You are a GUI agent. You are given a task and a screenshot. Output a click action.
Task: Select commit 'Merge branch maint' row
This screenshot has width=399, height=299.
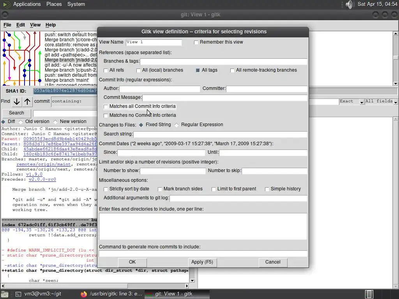click(67, 80)
